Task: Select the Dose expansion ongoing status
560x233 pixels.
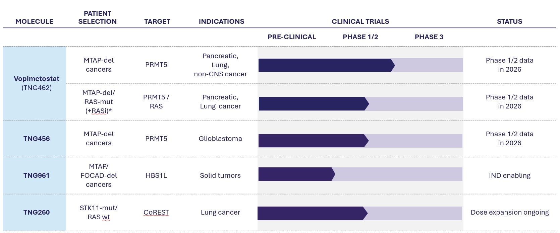Action: point(509,212)
